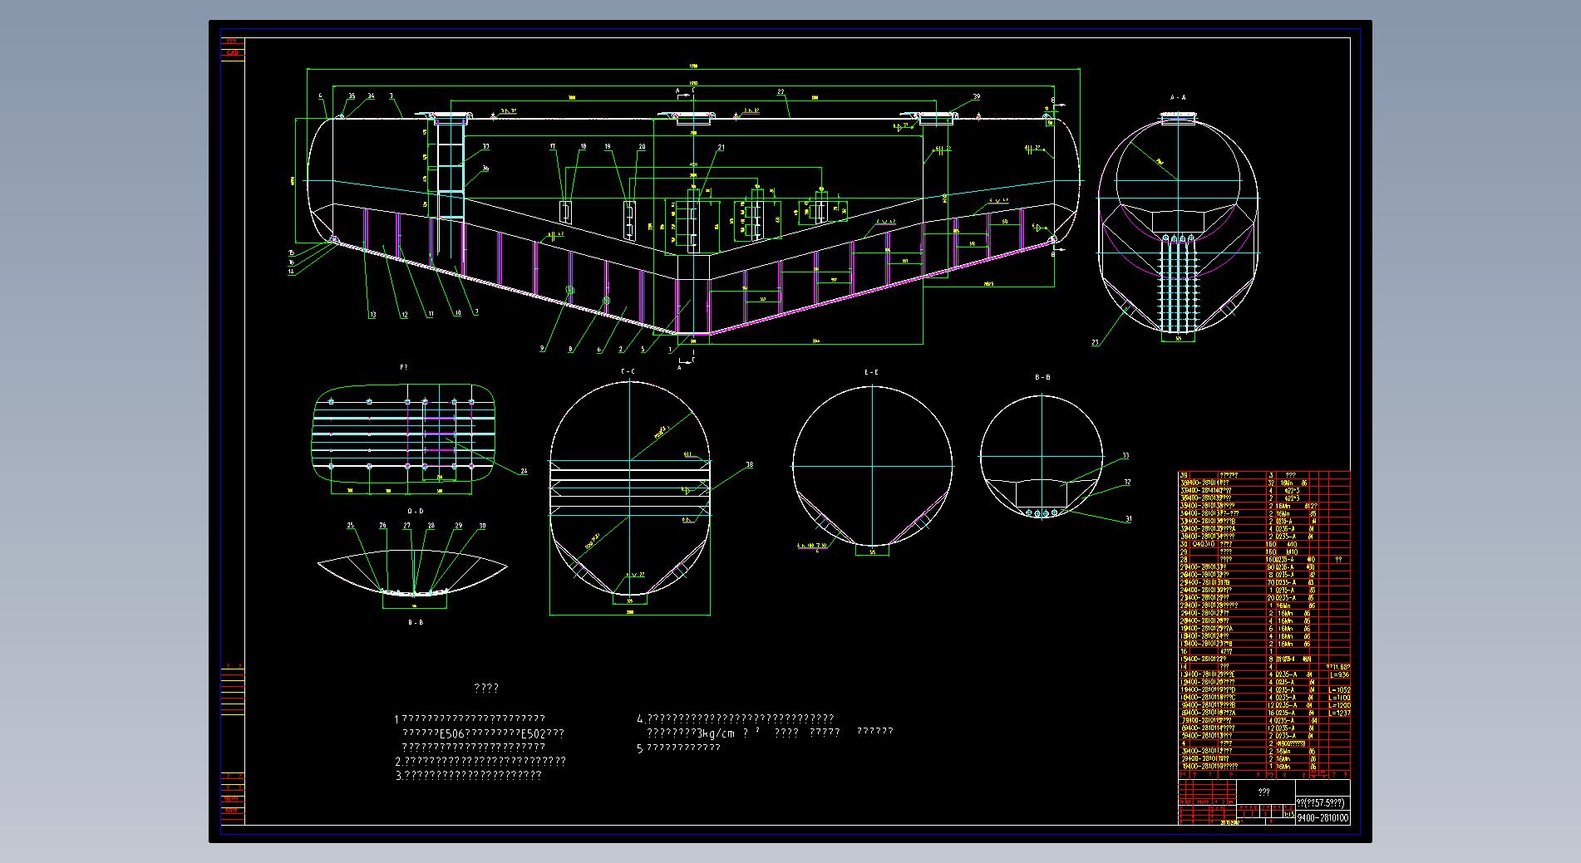Click part callout number 32 beside B - B section

[1127, 482]
